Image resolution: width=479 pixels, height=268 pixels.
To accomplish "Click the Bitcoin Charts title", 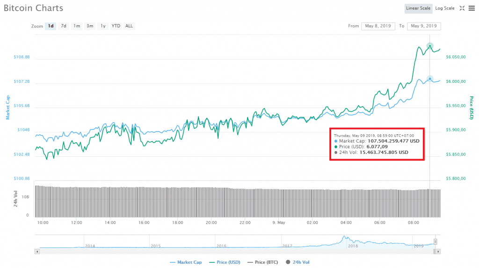I will (x=33, y=8).
